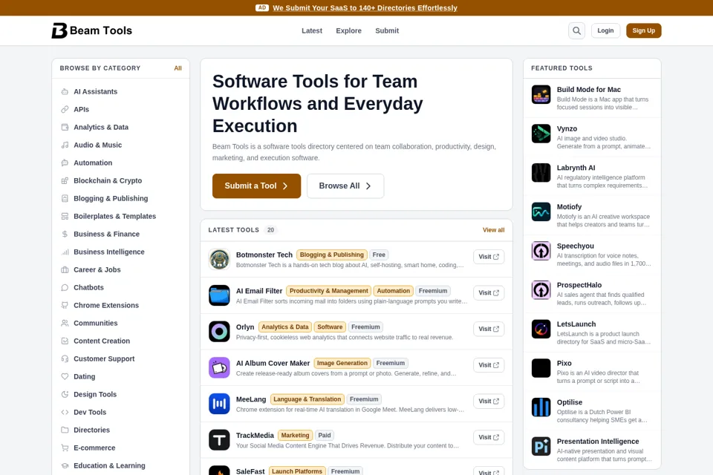The image size is (713, 475).
Task: Open the Explore nav item
Action: click(x=349, y=30)
